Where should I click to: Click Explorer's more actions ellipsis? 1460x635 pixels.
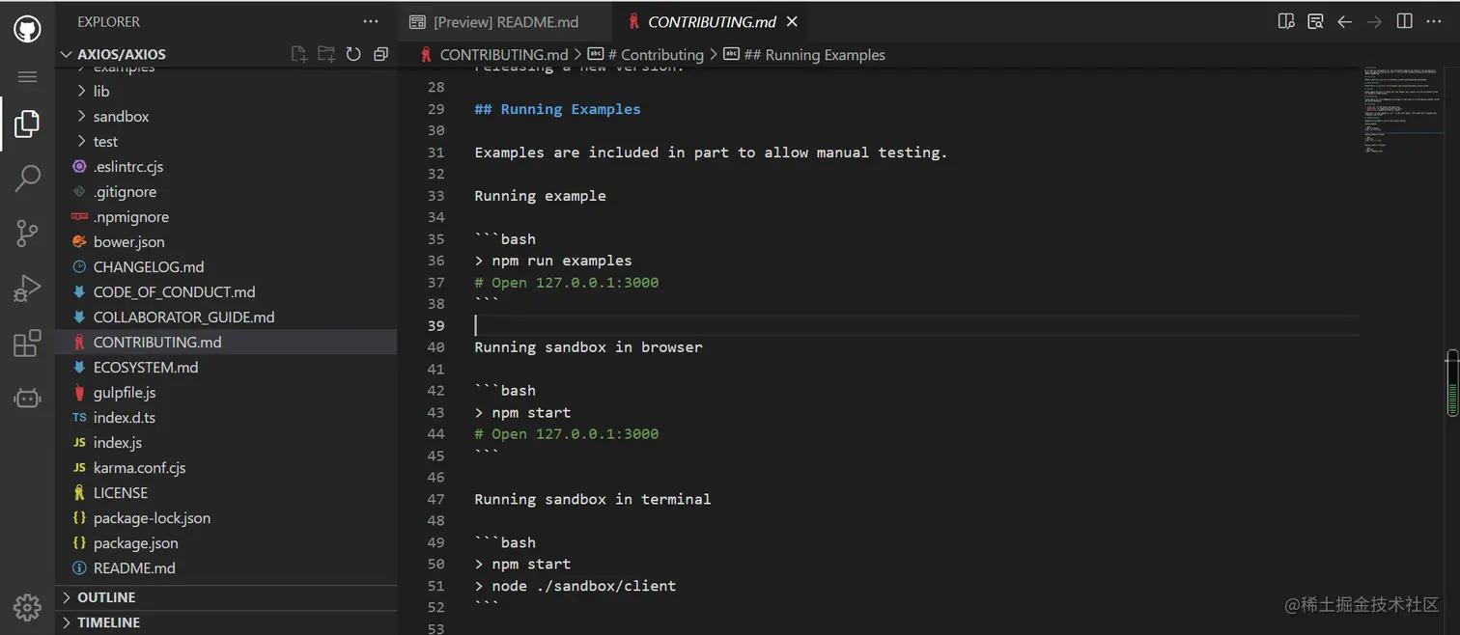371,21
